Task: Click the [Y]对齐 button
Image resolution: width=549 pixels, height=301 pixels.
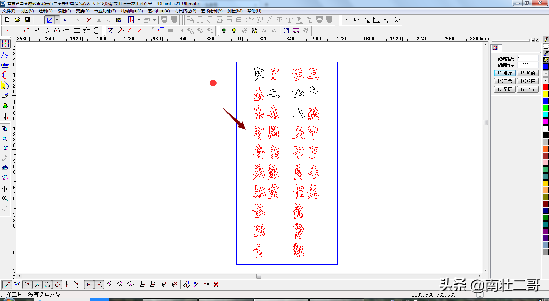Action: click(x=528, y=89)
